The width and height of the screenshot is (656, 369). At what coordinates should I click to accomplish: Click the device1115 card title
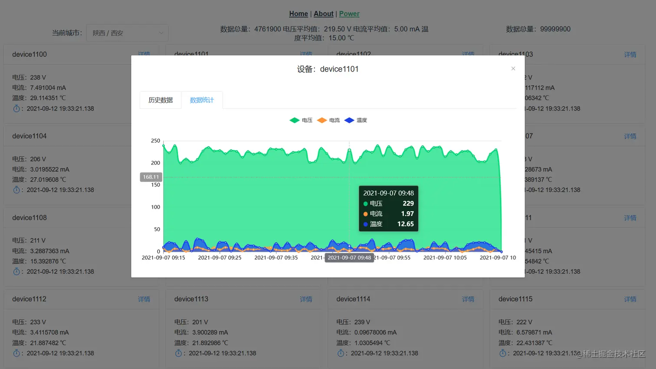click(515, 299)
